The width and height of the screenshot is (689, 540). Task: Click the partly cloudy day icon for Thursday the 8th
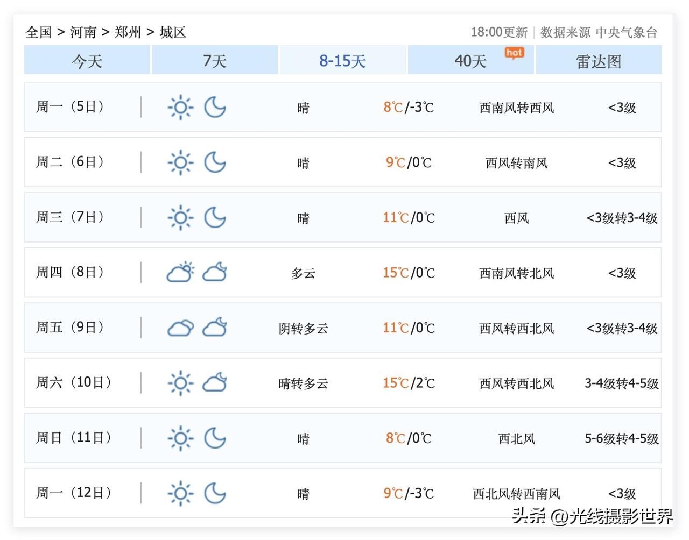coord(180,273)
